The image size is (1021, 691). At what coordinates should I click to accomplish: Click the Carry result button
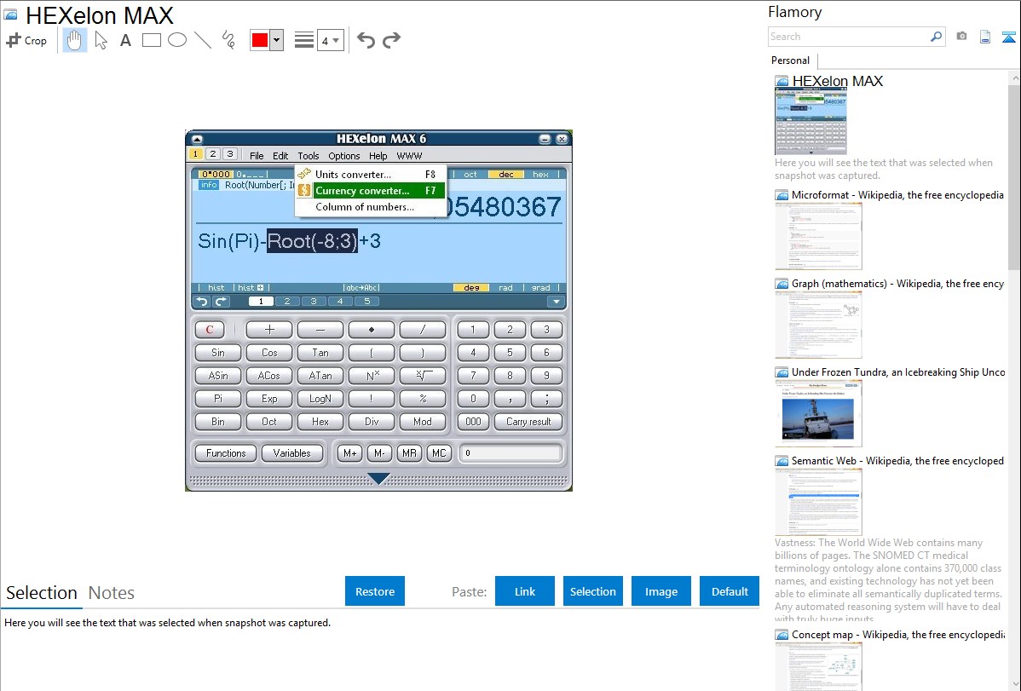[x=528, y=422]
